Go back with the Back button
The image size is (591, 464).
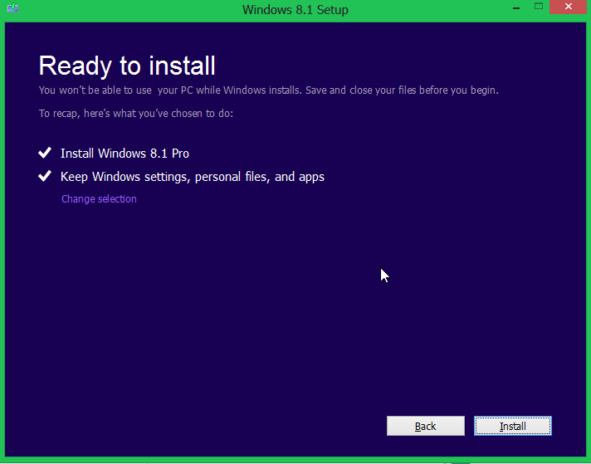[426, 426]
